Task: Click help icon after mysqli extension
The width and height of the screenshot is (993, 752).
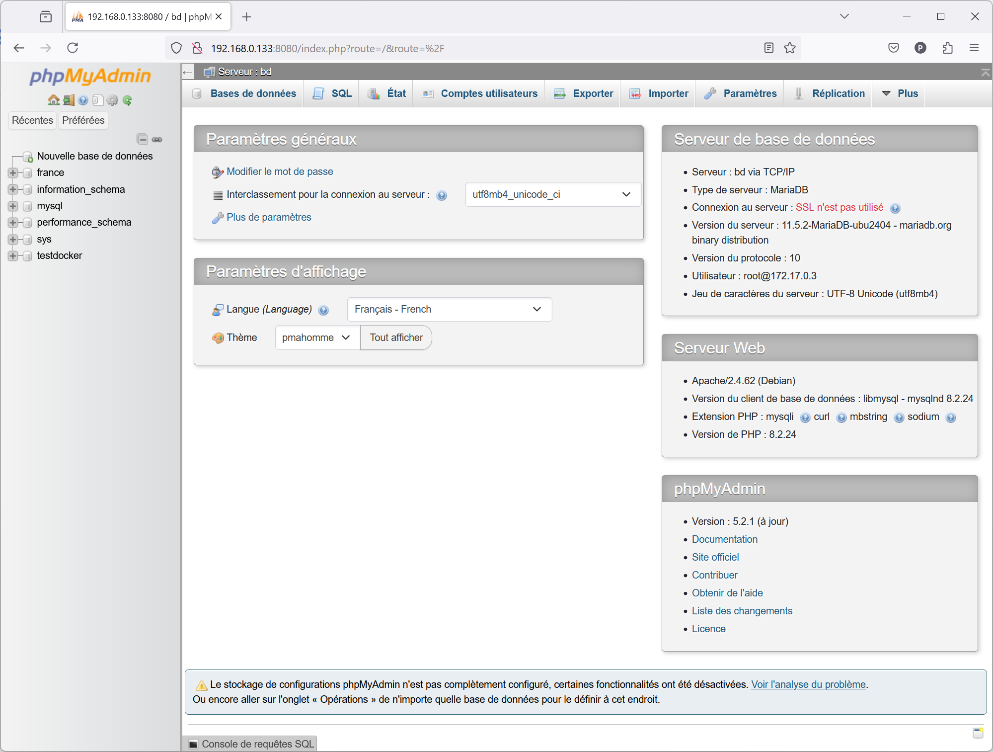Action: (x=805, y=418)
